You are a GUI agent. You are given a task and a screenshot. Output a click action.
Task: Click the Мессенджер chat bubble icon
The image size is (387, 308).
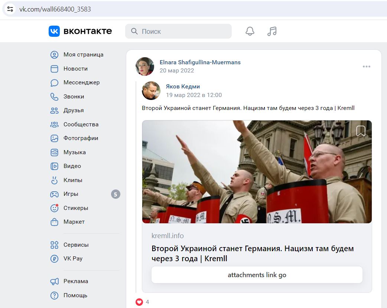coord(54,82)
